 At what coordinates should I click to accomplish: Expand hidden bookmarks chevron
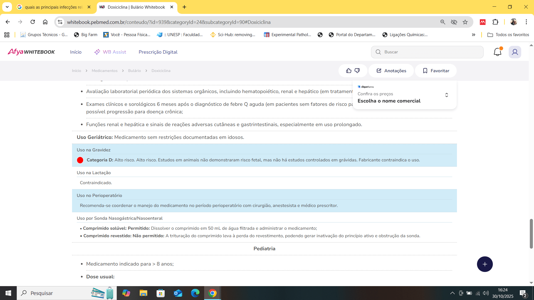point(473,35)
